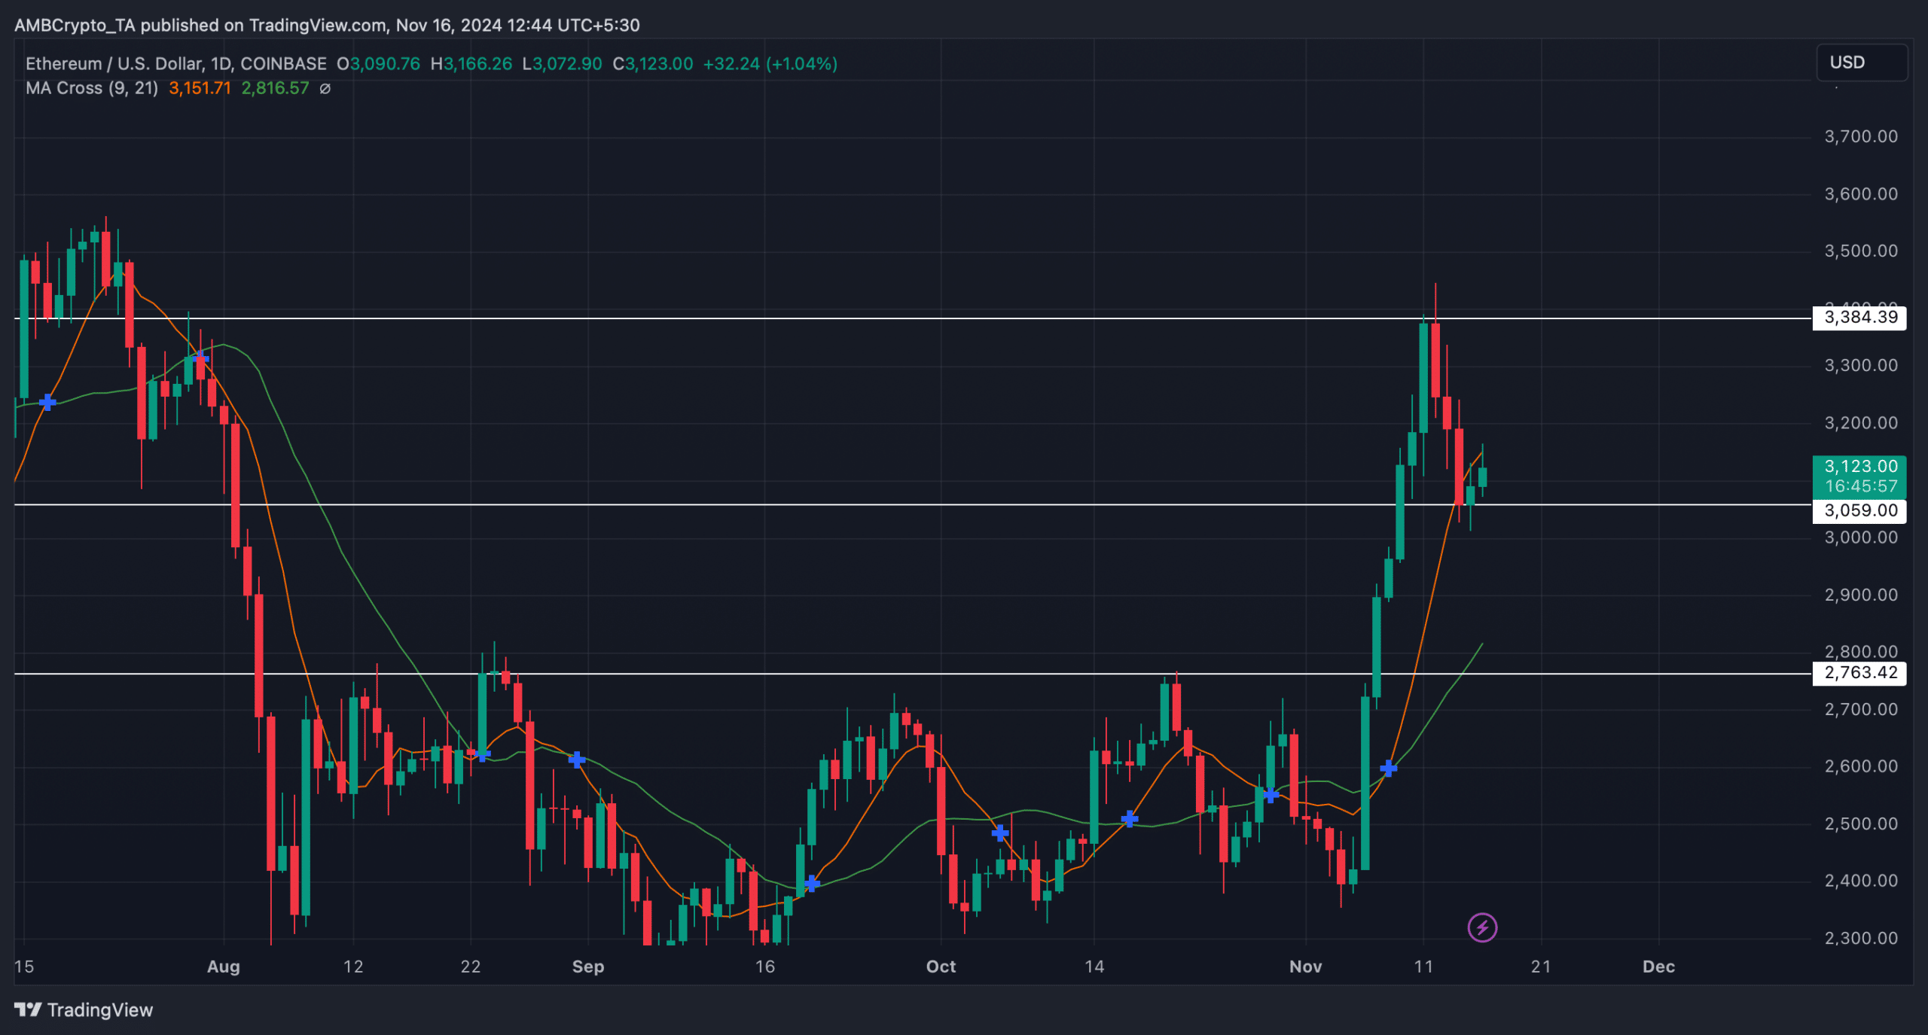Click the Oct label on the time axis
Screen dimensions: 1928x1035
tap(941, 967)
